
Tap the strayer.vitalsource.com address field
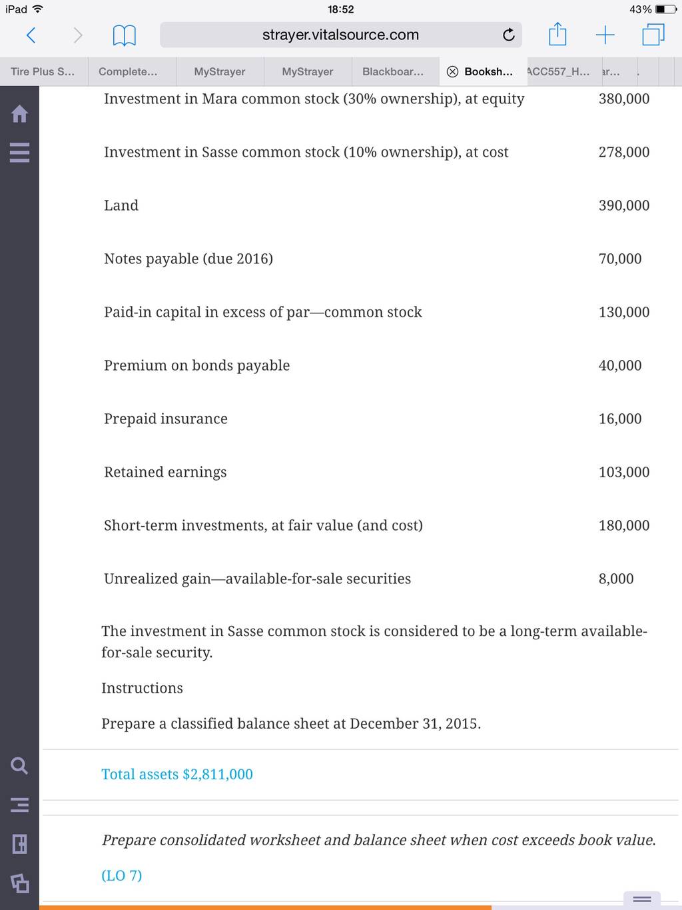point(340,35)
